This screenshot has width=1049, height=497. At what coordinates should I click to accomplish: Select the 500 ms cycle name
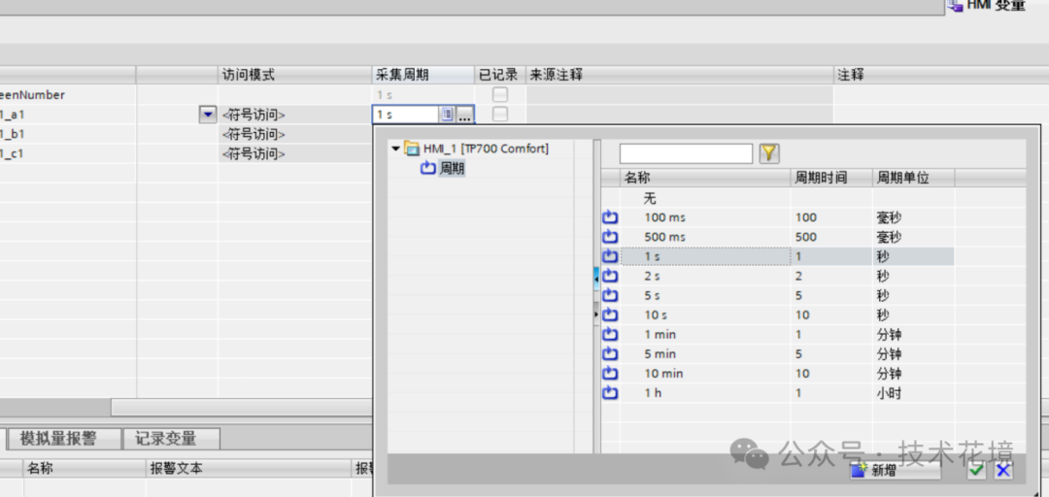point(665,237)
